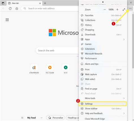Select the My Feed tab
Image resolution: width=134 pixels, height=121 pixels.
pos(31,118)
